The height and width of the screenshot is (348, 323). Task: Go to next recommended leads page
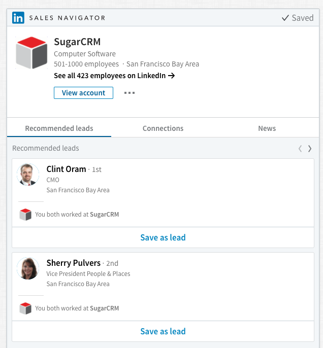click(x=310, y=149)
